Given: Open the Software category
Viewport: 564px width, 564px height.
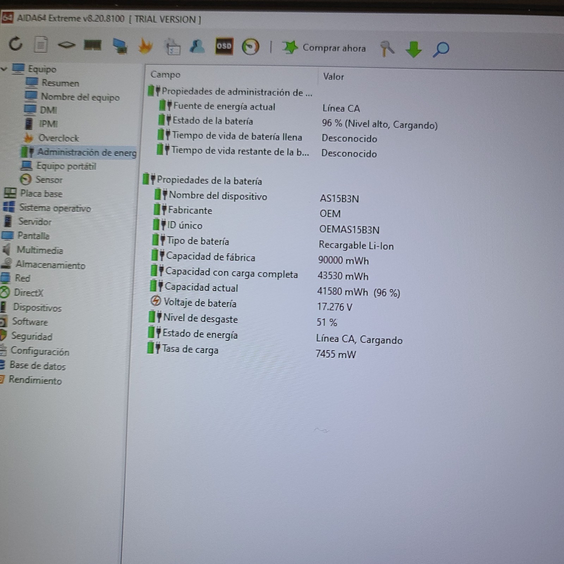Looking at the screenshot, I should click(30, 321).
